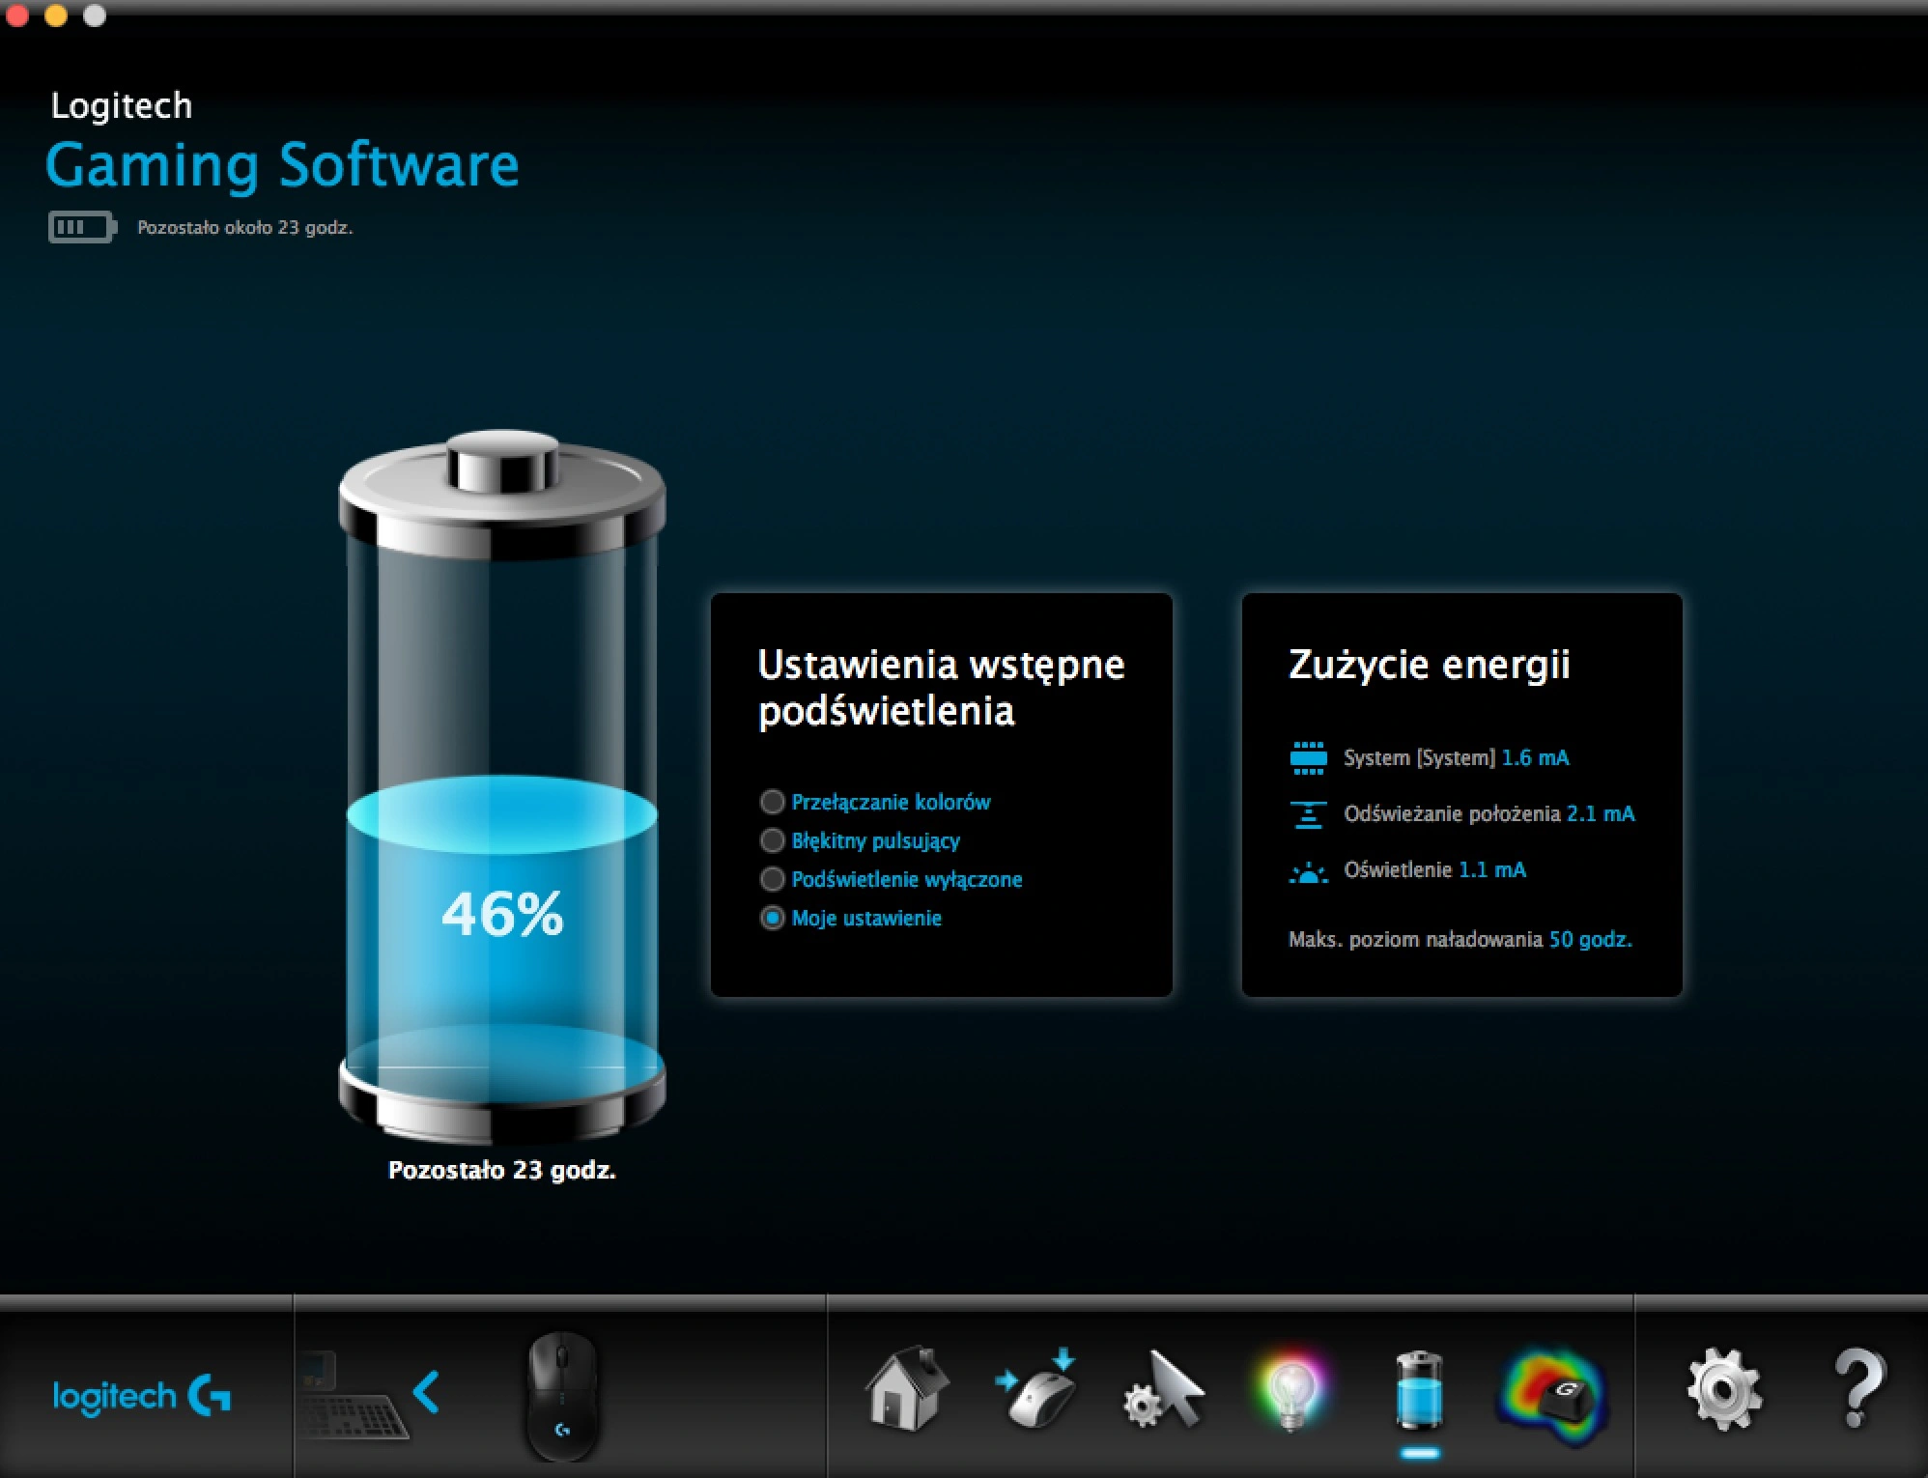Click the small battery status icon at top
The width and height of the screenshot is (1928, 1478).
[x=83, y=227]
